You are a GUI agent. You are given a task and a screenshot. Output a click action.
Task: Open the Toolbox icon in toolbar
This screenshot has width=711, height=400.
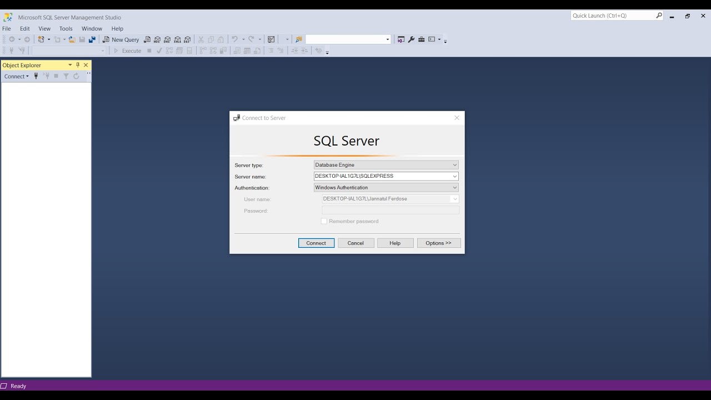[x=421, y=39]
